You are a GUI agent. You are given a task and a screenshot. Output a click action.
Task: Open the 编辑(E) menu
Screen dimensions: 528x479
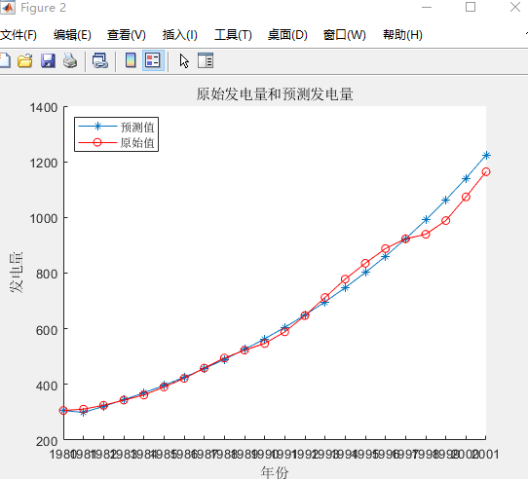click(72, 35)
